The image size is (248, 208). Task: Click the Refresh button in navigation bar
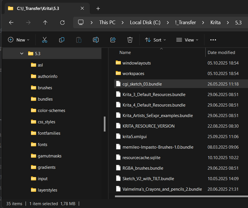pos(63,22)
